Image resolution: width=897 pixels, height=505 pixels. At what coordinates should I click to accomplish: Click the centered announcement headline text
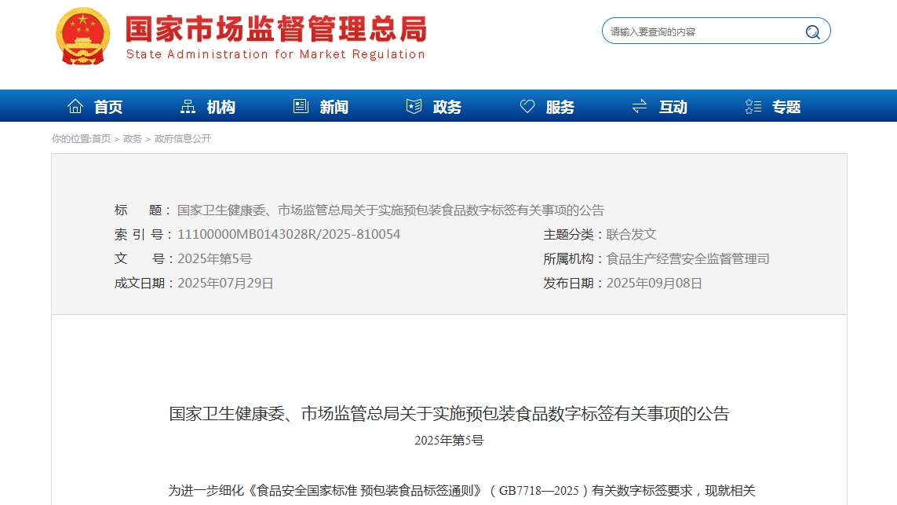click(x=449, y=413)
